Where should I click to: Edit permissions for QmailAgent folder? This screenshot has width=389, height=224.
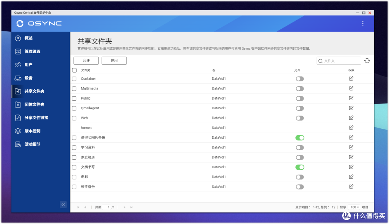pos(351,108)
